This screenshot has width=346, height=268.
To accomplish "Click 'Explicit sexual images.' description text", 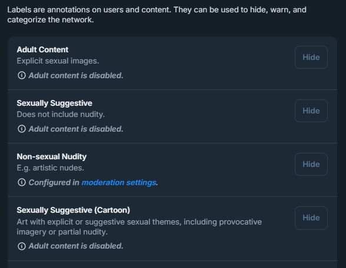I will [x=58, y=61].
